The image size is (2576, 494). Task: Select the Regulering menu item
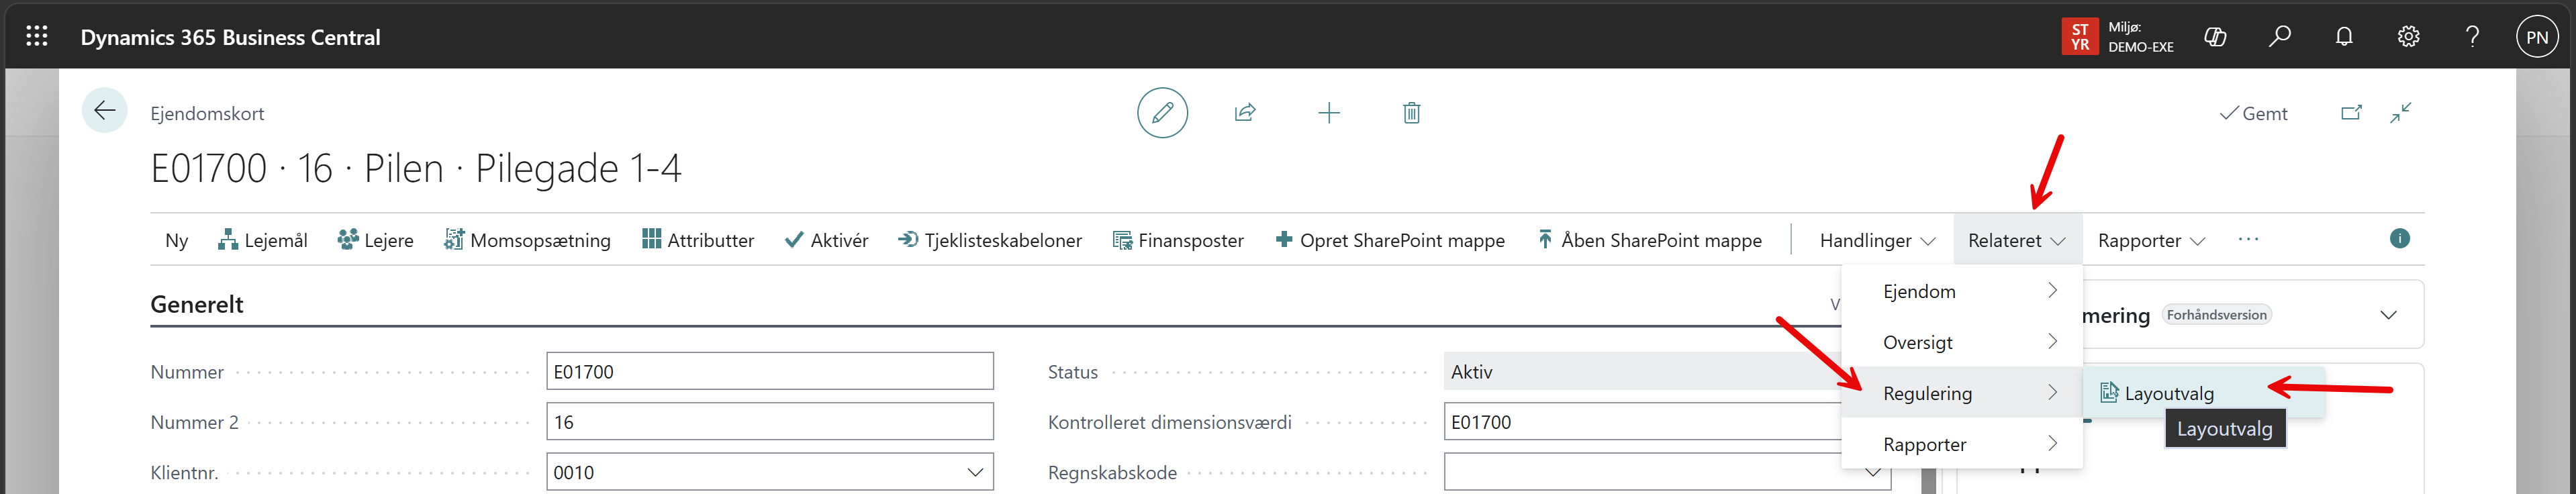1962,393
